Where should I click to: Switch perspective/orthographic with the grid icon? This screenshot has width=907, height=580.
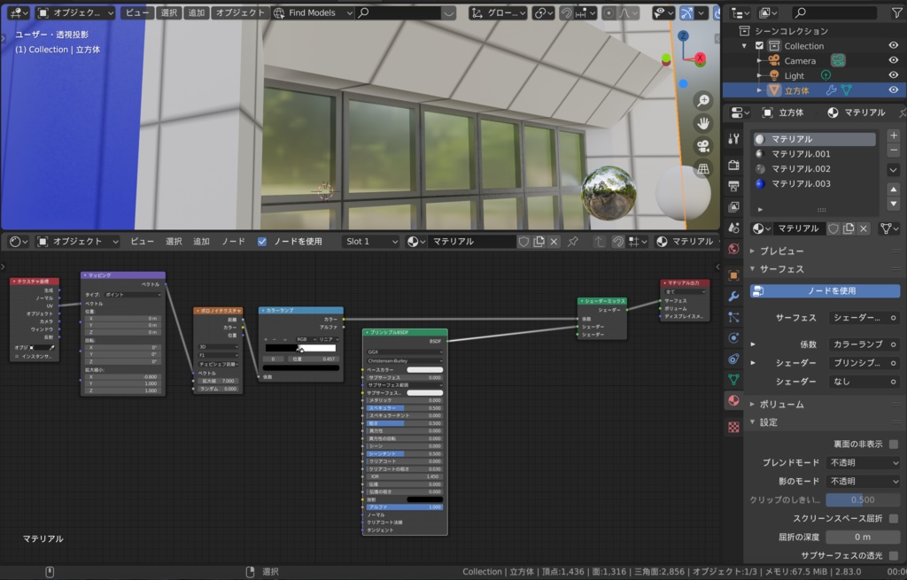pyautogui.click(x=703, y=168)
